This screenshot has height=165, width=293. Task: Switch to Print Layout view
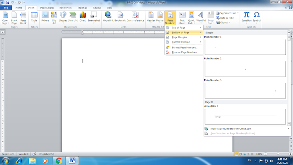click(x=236, y=154)
